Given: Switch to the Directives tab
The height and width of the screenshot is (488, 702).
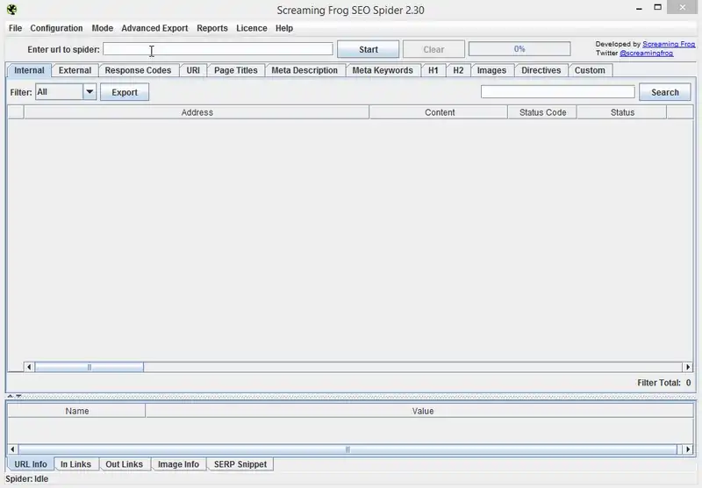Looking at the screenshot, I should tap(541, 70).
